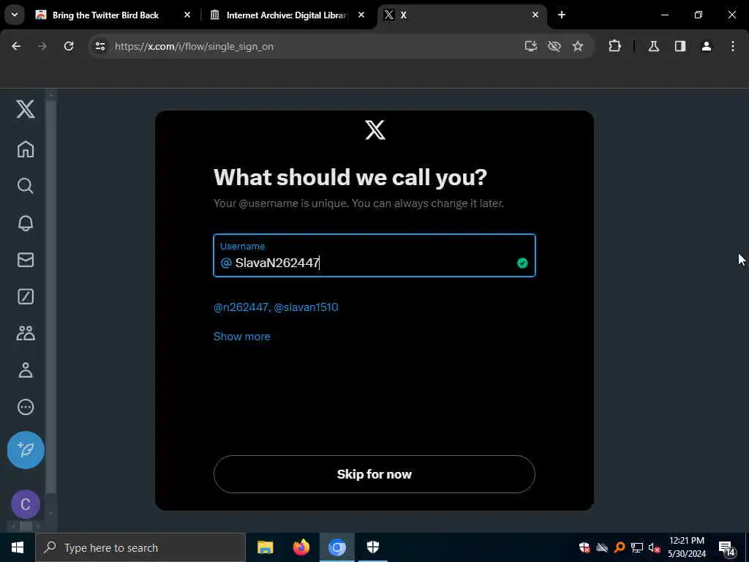Choose suggested username @n262447
Image resolution: width=749 pixels, height=562 pixels.
click(x=241, y=307)
